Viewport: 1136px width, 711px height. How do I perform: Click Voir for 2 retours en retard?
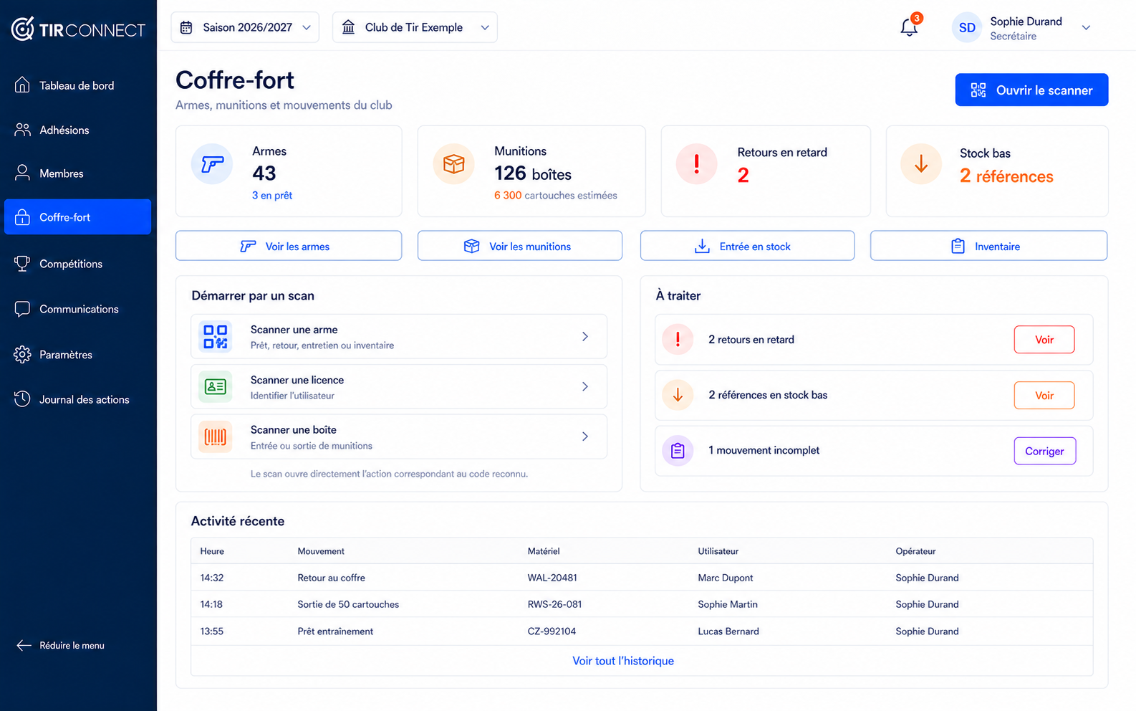tap(1044, 340)
